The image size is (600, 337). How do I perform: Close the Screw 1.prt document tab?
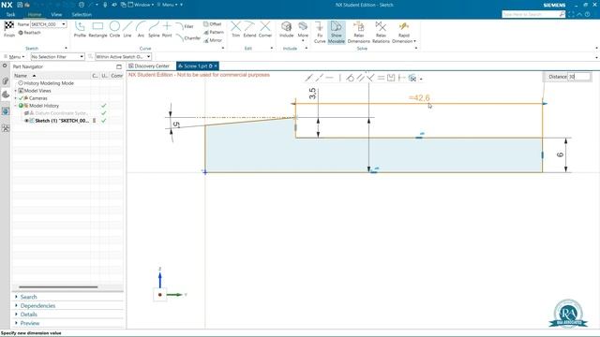tap(216, 66)
